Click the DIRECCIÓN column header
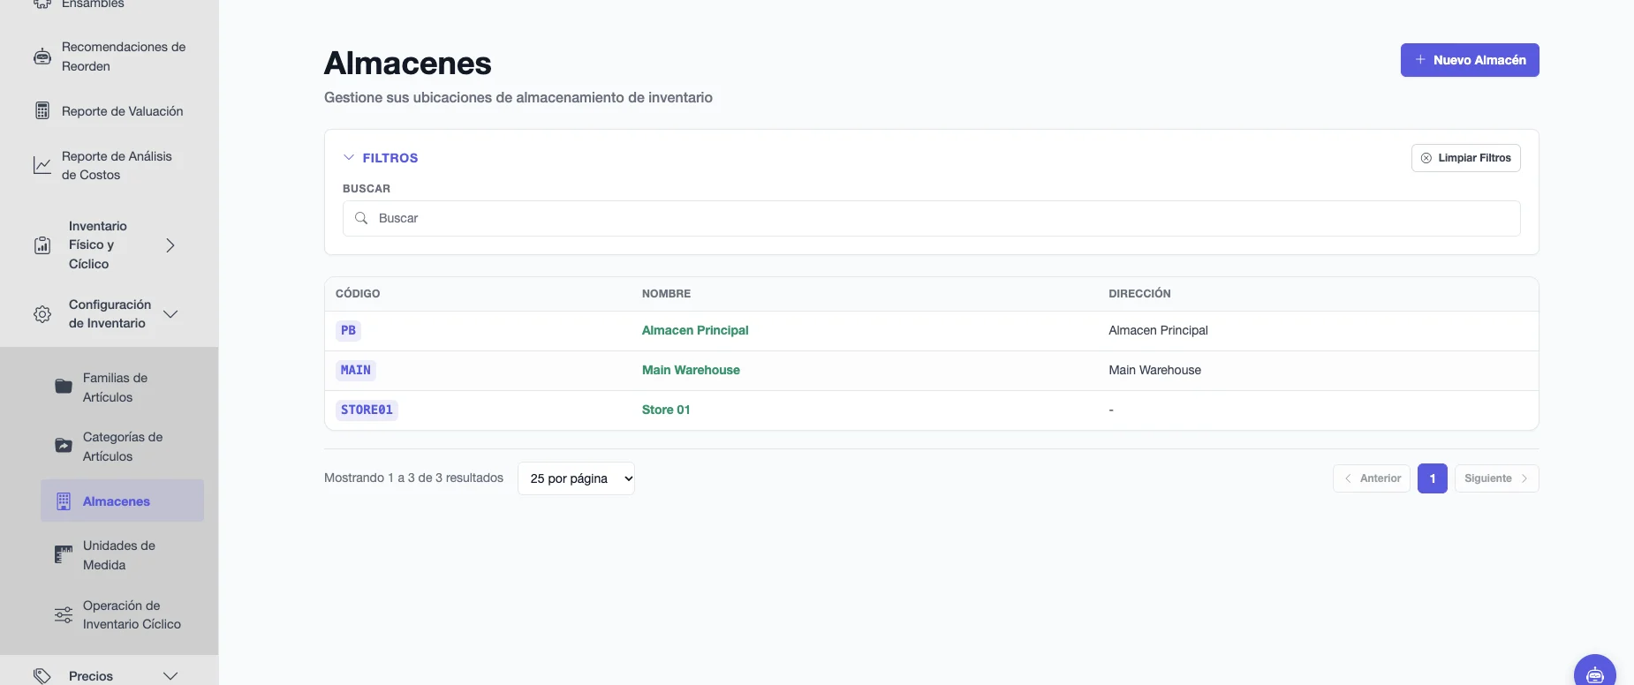 [1139, 294]
